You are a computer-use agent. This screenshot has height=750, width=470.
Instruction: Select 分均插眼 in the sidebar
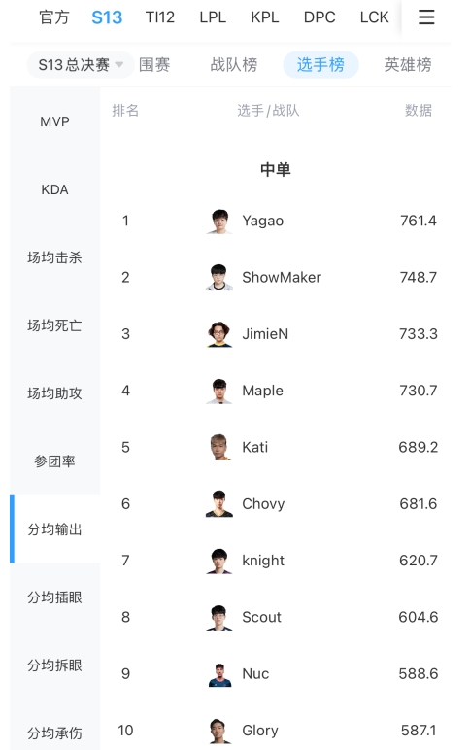54,597
